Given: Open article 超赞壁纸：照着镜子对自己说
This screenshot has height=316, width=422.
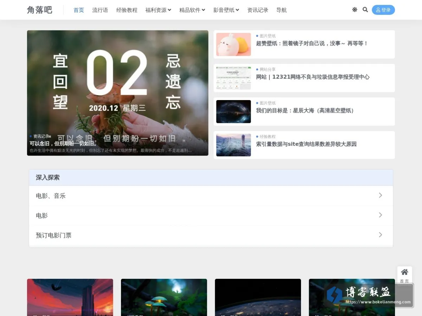Looking at the screenshot, I should pos(312,44).
